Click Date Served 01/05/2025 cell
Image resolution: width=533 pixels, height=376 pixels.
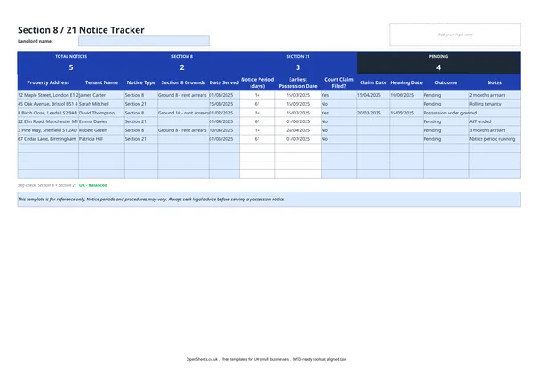pyautogui.click(x=224, y=139)
